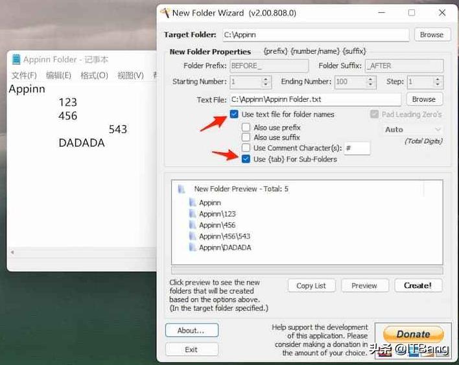Click the preview list horizontal scrollbar

pos(307,270)
